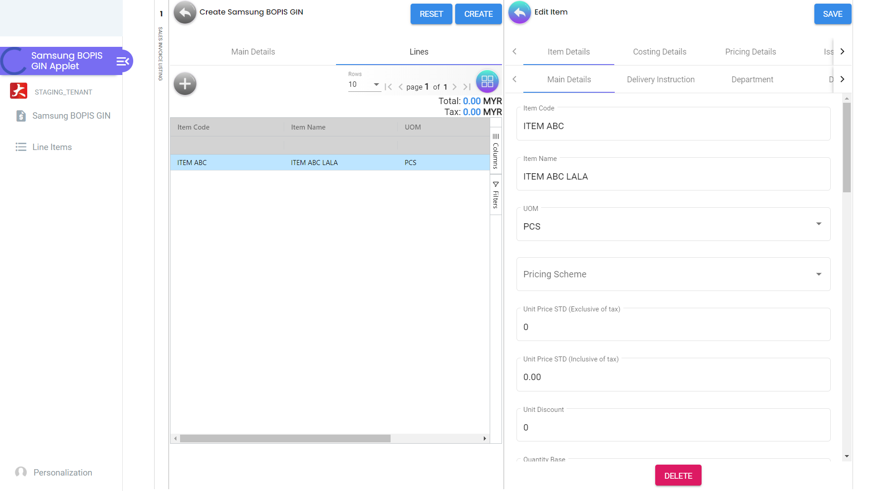Viewport: 873px width, 491px height.
Task: Click the back arrow beside Create Samsung BOPIS GIN
Action: click(185, 13)
